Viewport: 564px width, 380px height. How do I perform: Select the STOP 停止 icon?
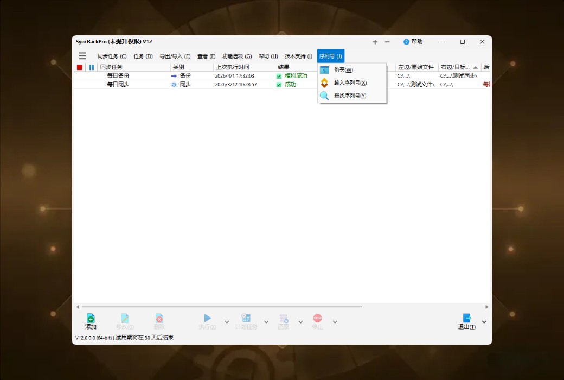click(x=317, y=319)
